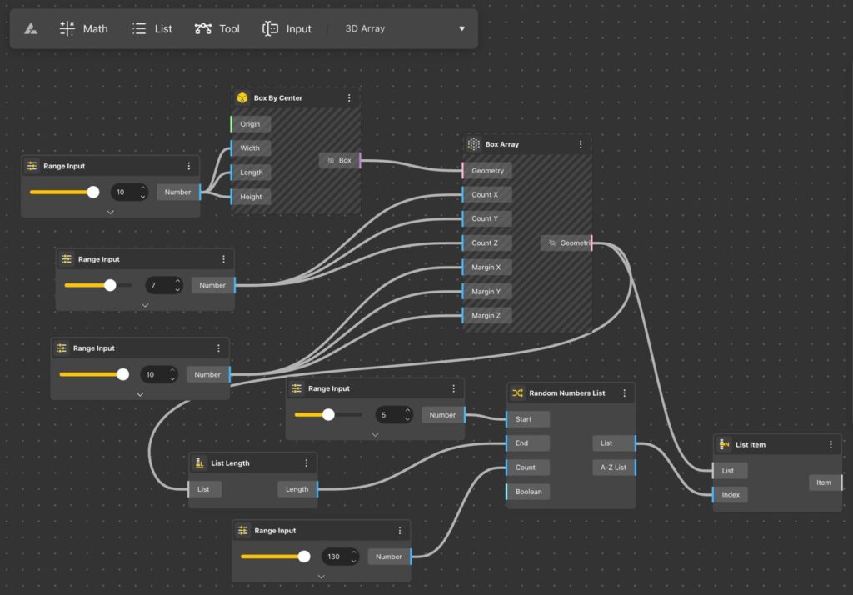Open the List Item node options menu
The width and height of the screenshot is (853, 595).
click(831, 444)
